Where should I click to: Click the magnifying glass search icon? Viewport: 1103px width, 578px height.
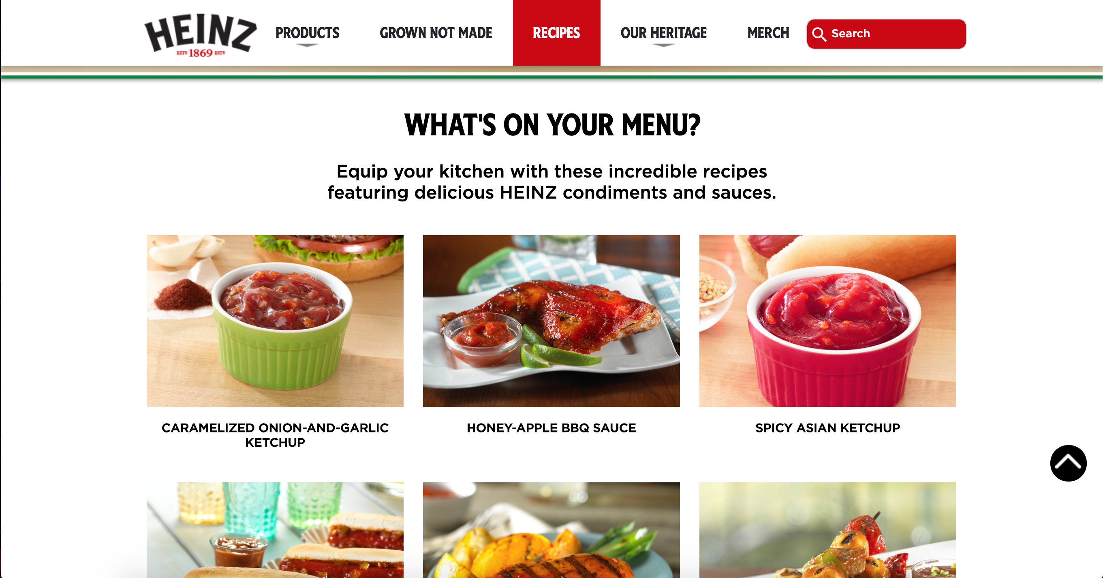coord(819,34)
